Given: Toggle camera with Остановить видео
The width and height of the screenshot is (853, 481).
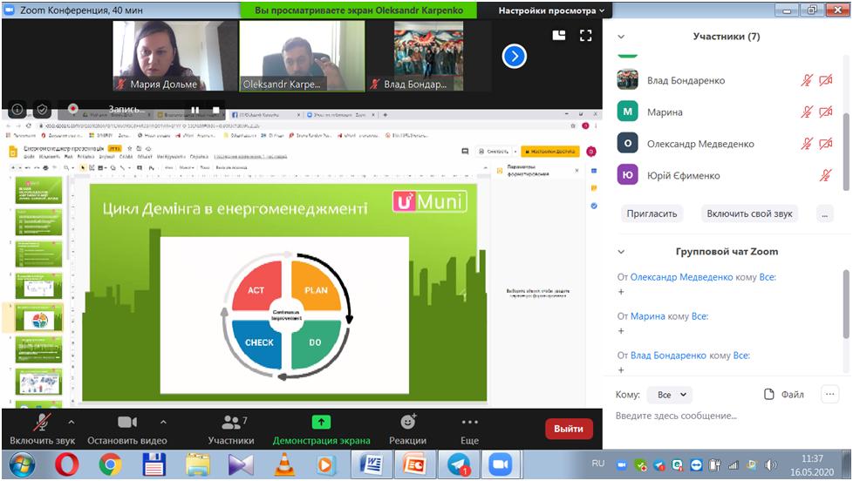Looking at the screenshot, I should (x=127, y=430).
